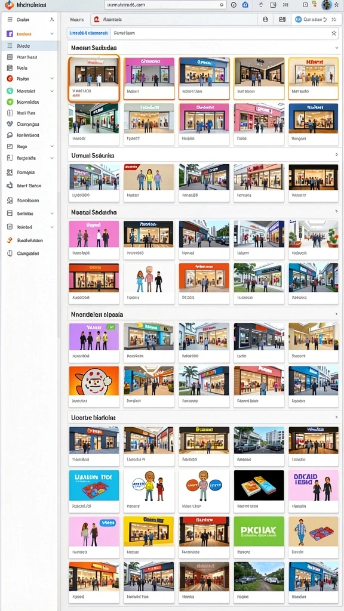
Task: Click the orange key-shaped sidebar icon
Action: 10,240
